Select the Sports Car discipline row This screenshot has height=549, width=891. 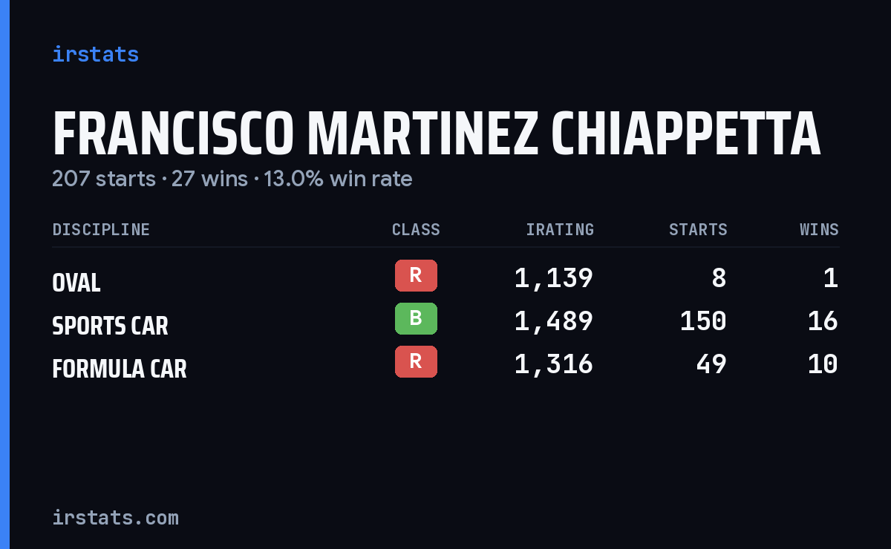pyautogui.click(x=446, y=322)
